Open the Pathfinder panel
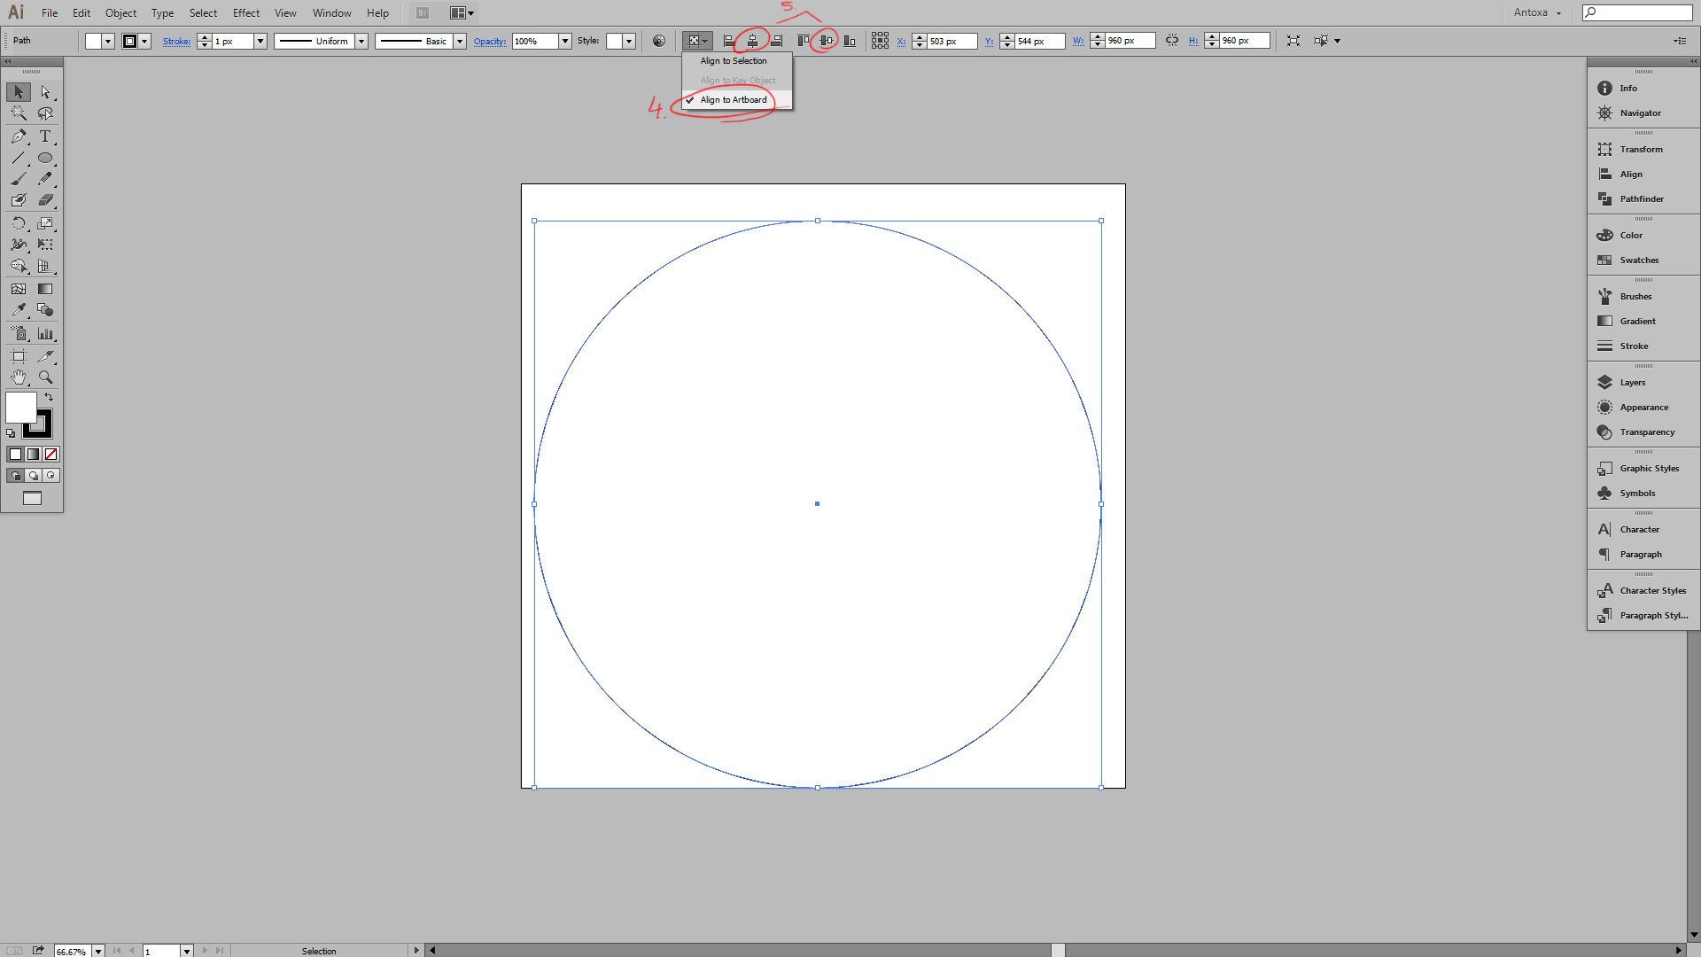 pyautogui.click(x=1641, y=199)
